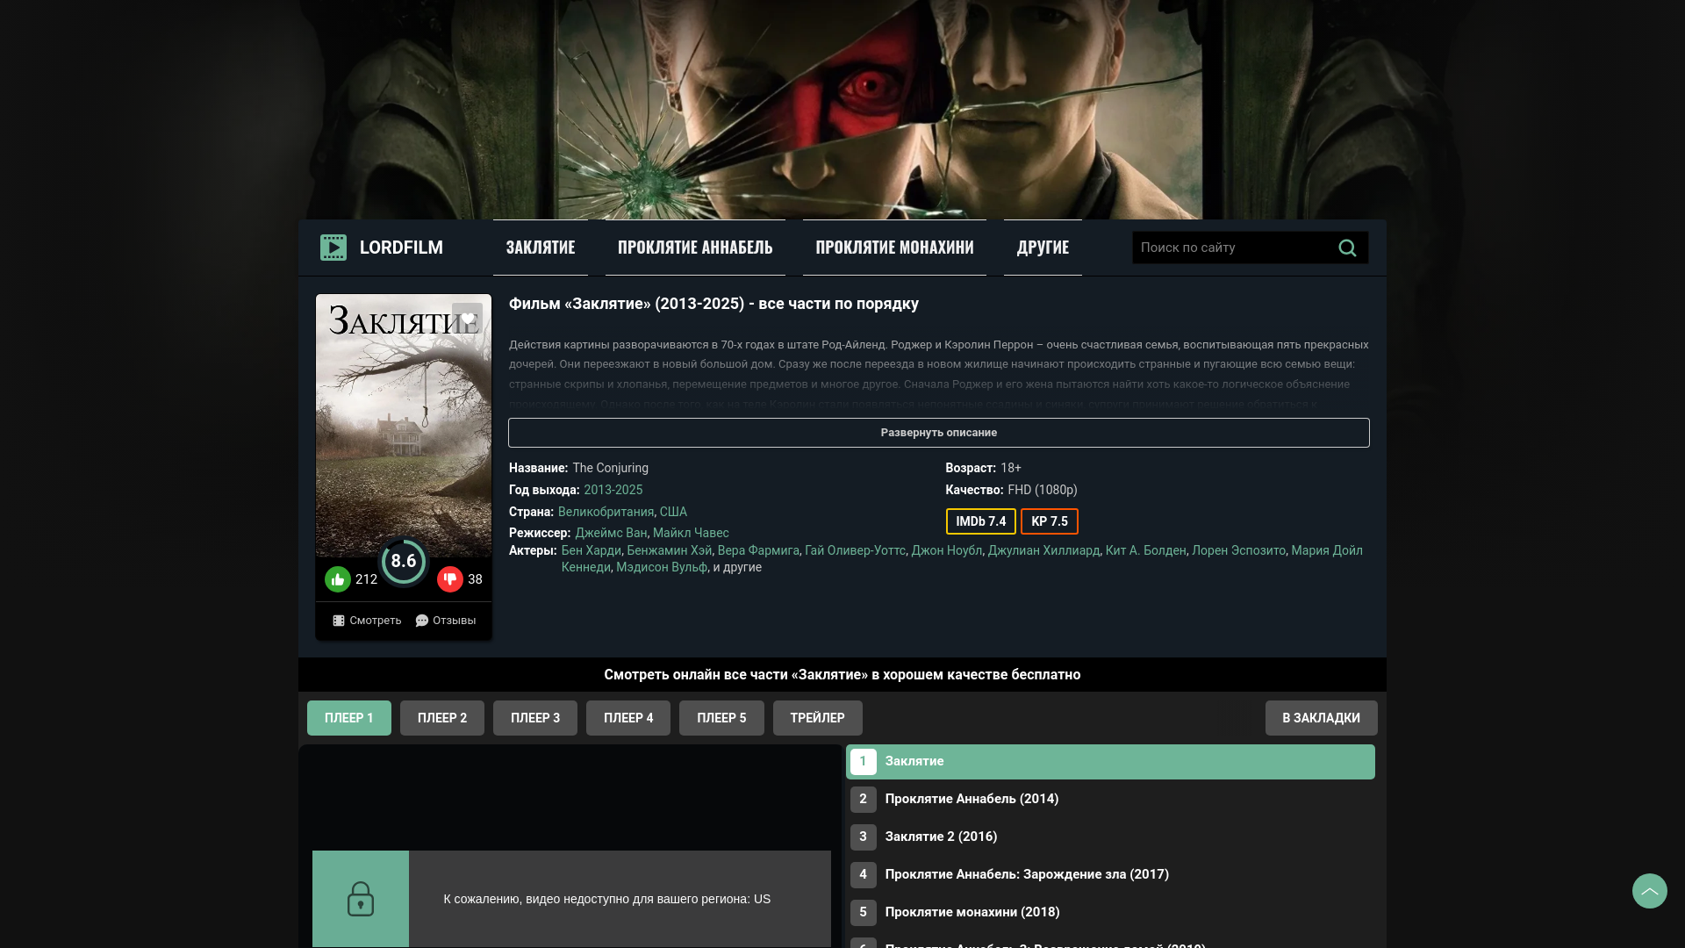
Task: Open actress Мэдисон Вульф link
Action: pos(662,567)
